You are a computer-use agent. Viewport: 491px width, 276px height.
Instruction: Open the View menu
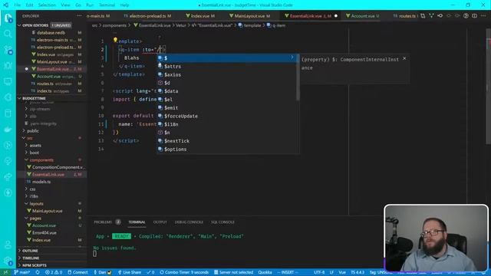[x=65, y=5]
